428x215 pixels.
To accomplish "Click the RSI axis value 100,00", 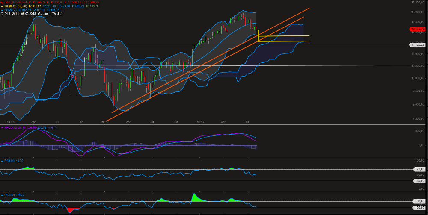I will [419, 161].
